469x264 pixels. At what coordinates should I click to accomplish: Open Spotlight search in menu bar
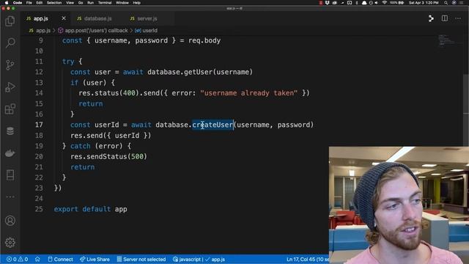446,3
